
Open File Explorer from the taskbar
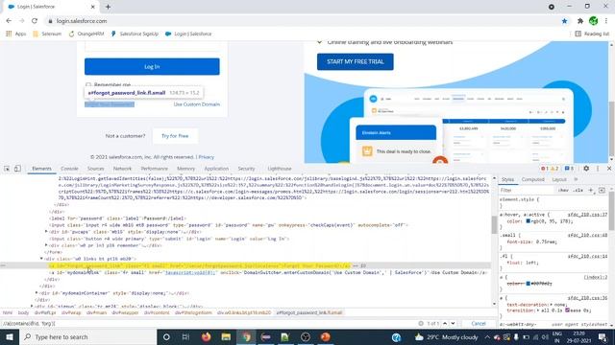(226, 336)
